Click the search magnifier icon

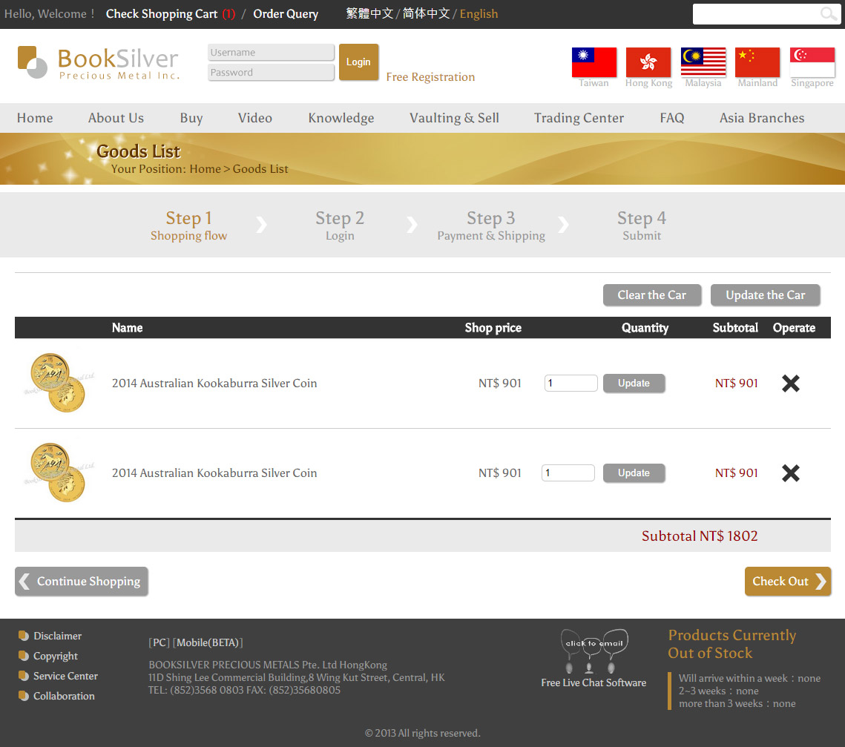point(828,14)
